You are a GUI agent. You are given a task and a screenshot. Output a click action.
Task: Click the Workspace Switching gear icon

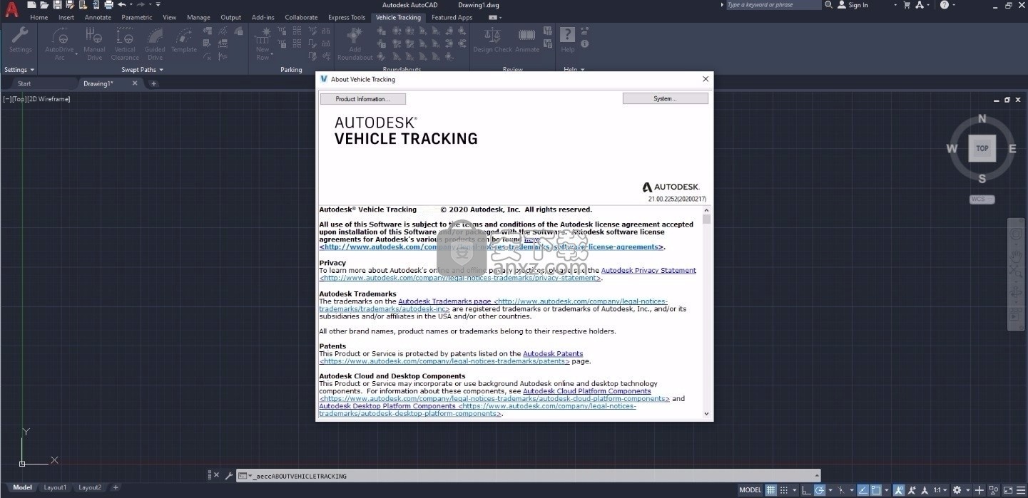click(x=957, y=490)
